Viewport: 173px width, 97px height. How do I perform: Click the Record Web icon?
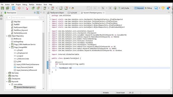pyautogui.click(x=38, y=8)
